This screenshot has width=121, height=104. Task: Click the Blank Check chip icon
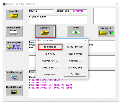point(14,32)
